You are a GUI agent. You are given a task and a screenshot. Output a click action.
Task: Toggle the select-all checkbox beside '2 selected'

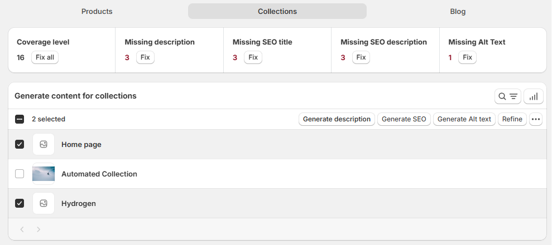click(x=20, y=119)
